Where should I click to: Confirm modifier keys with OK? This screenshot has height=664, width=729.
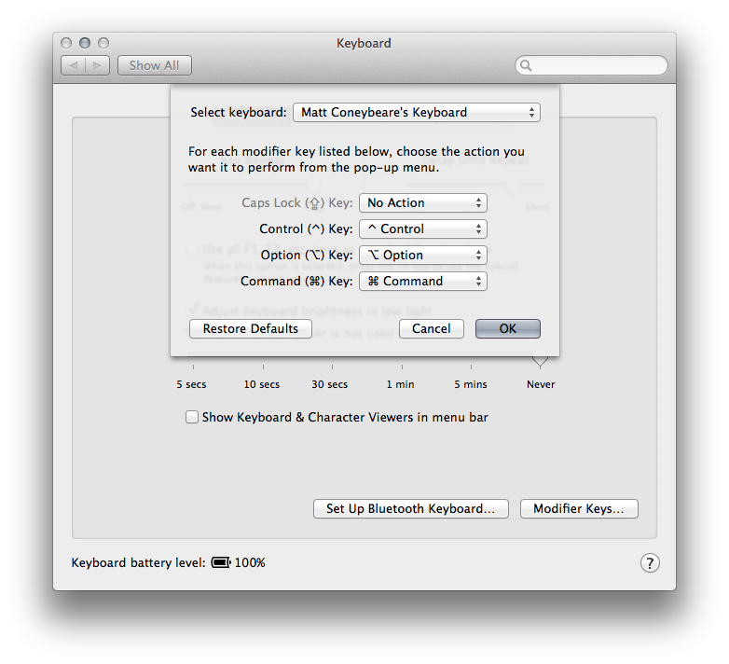click(507, 328)
